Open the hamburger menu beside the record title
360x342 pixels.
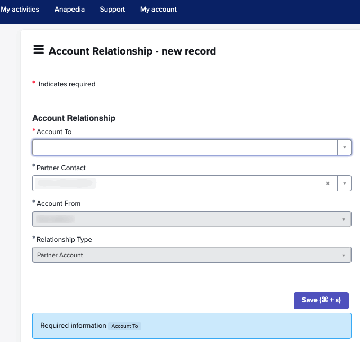(x=38, y=50)
